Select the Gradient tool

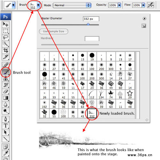click(5, 98)
